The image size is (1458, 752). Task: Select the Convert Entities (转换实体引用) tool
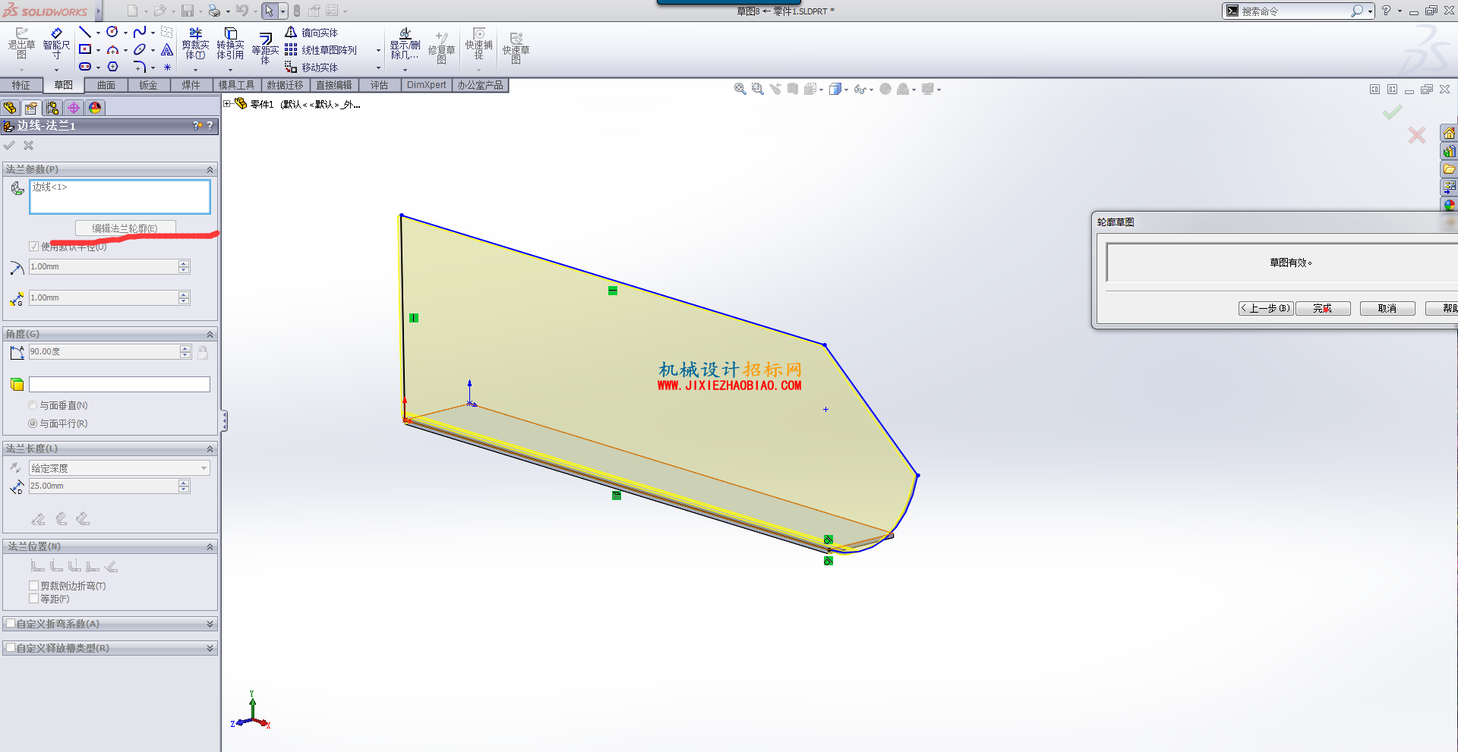tap(230, 44)
